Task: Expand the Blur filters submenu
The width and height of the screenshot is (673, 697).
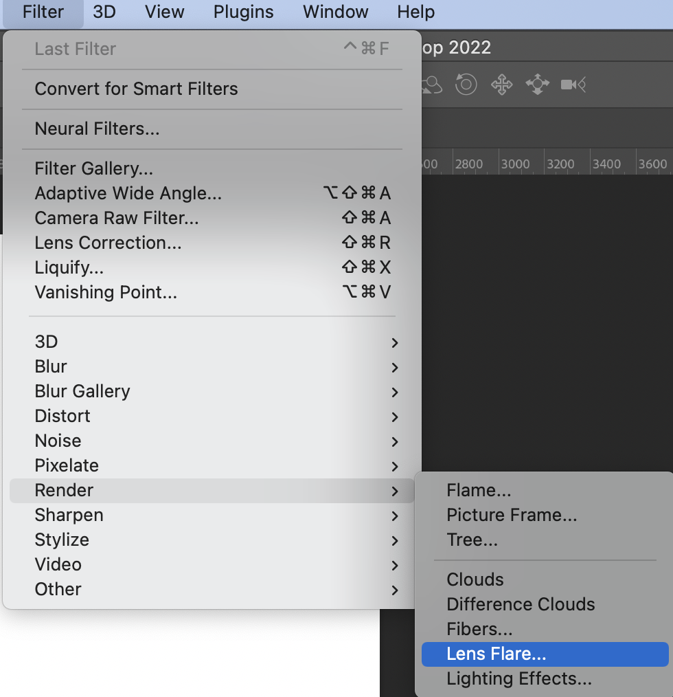Action: tap(50, 366)
